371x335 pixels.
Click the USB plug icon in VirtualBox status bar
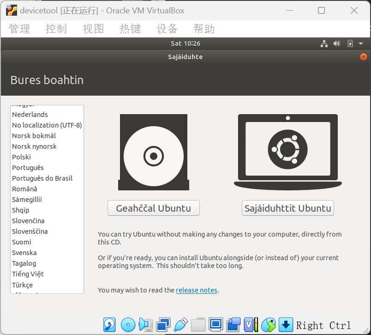pyautogui.click(x=181, y=324)
